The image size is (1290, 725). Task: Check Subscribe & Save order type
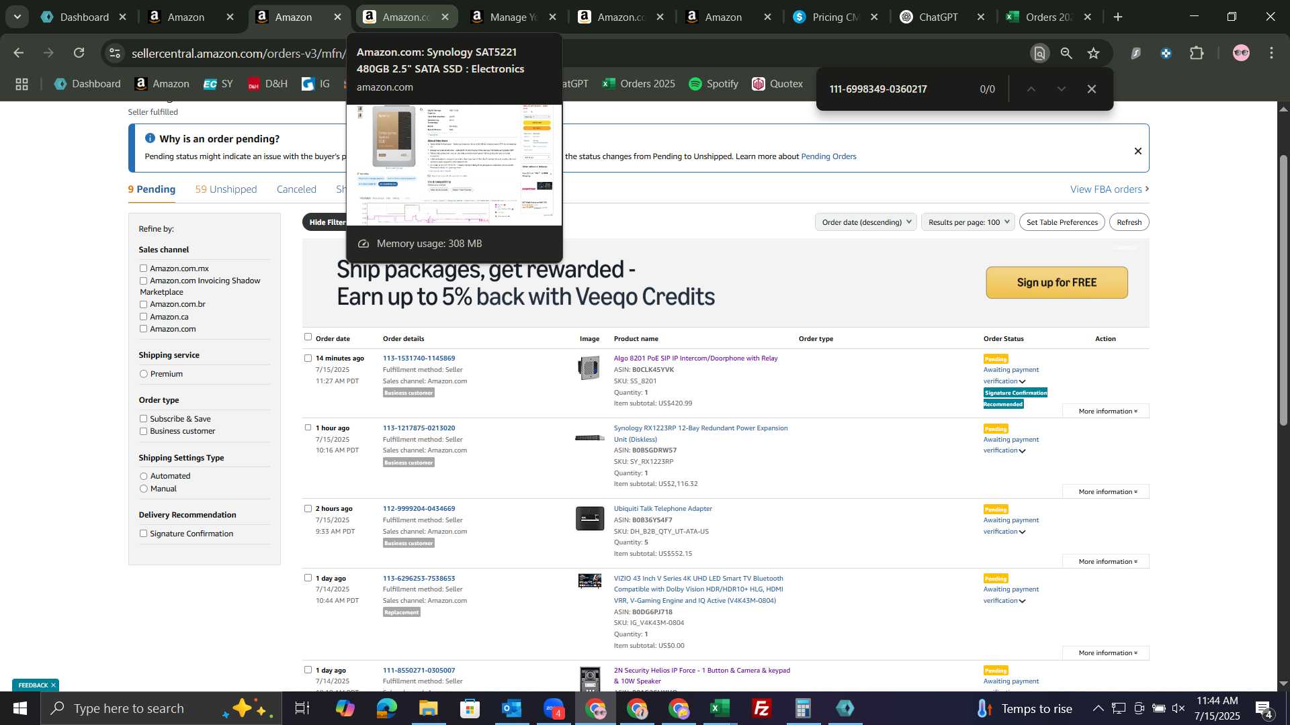click(143, 419)
